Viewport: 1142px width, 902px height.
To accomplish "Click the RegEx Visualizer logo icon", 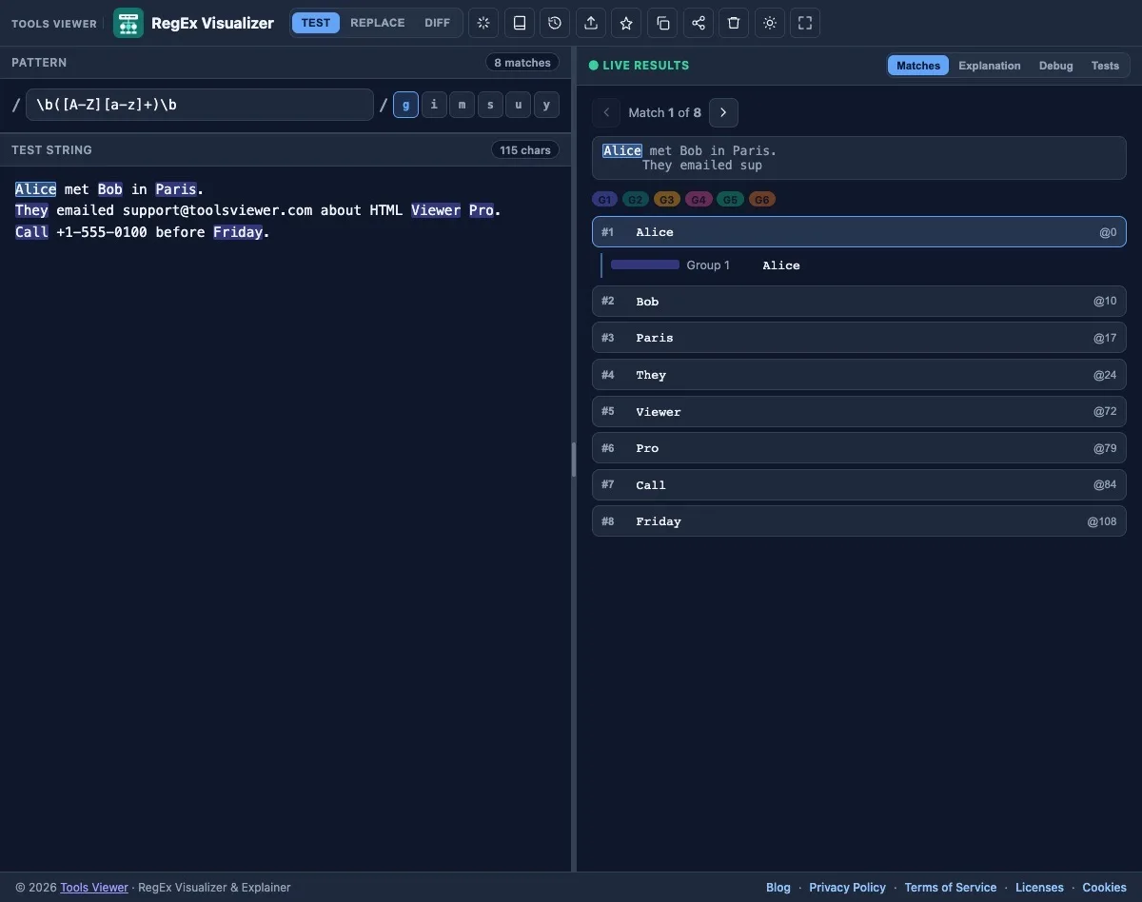I will [128, 23].
